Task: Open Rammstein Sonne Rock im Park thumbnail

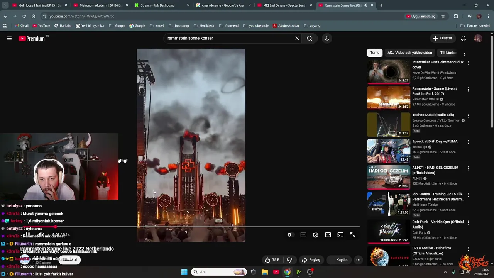Action: [389, 98]
